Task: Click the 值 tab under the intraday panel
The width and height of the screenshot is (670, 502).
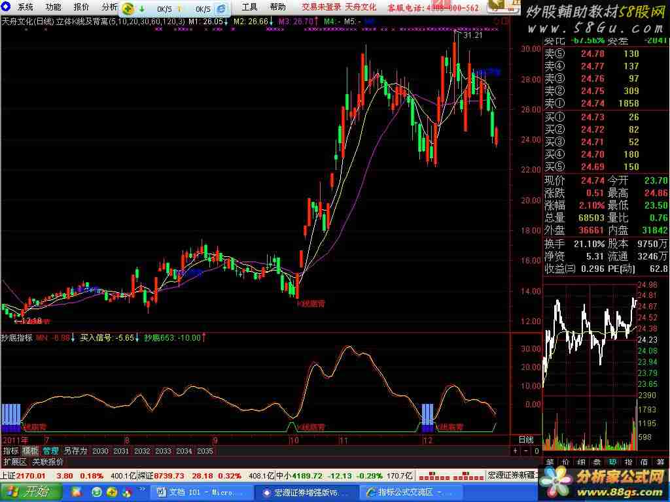Action: point(644,462)
